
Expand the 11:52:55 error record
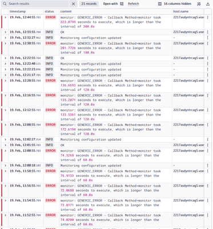click(5, 215)
